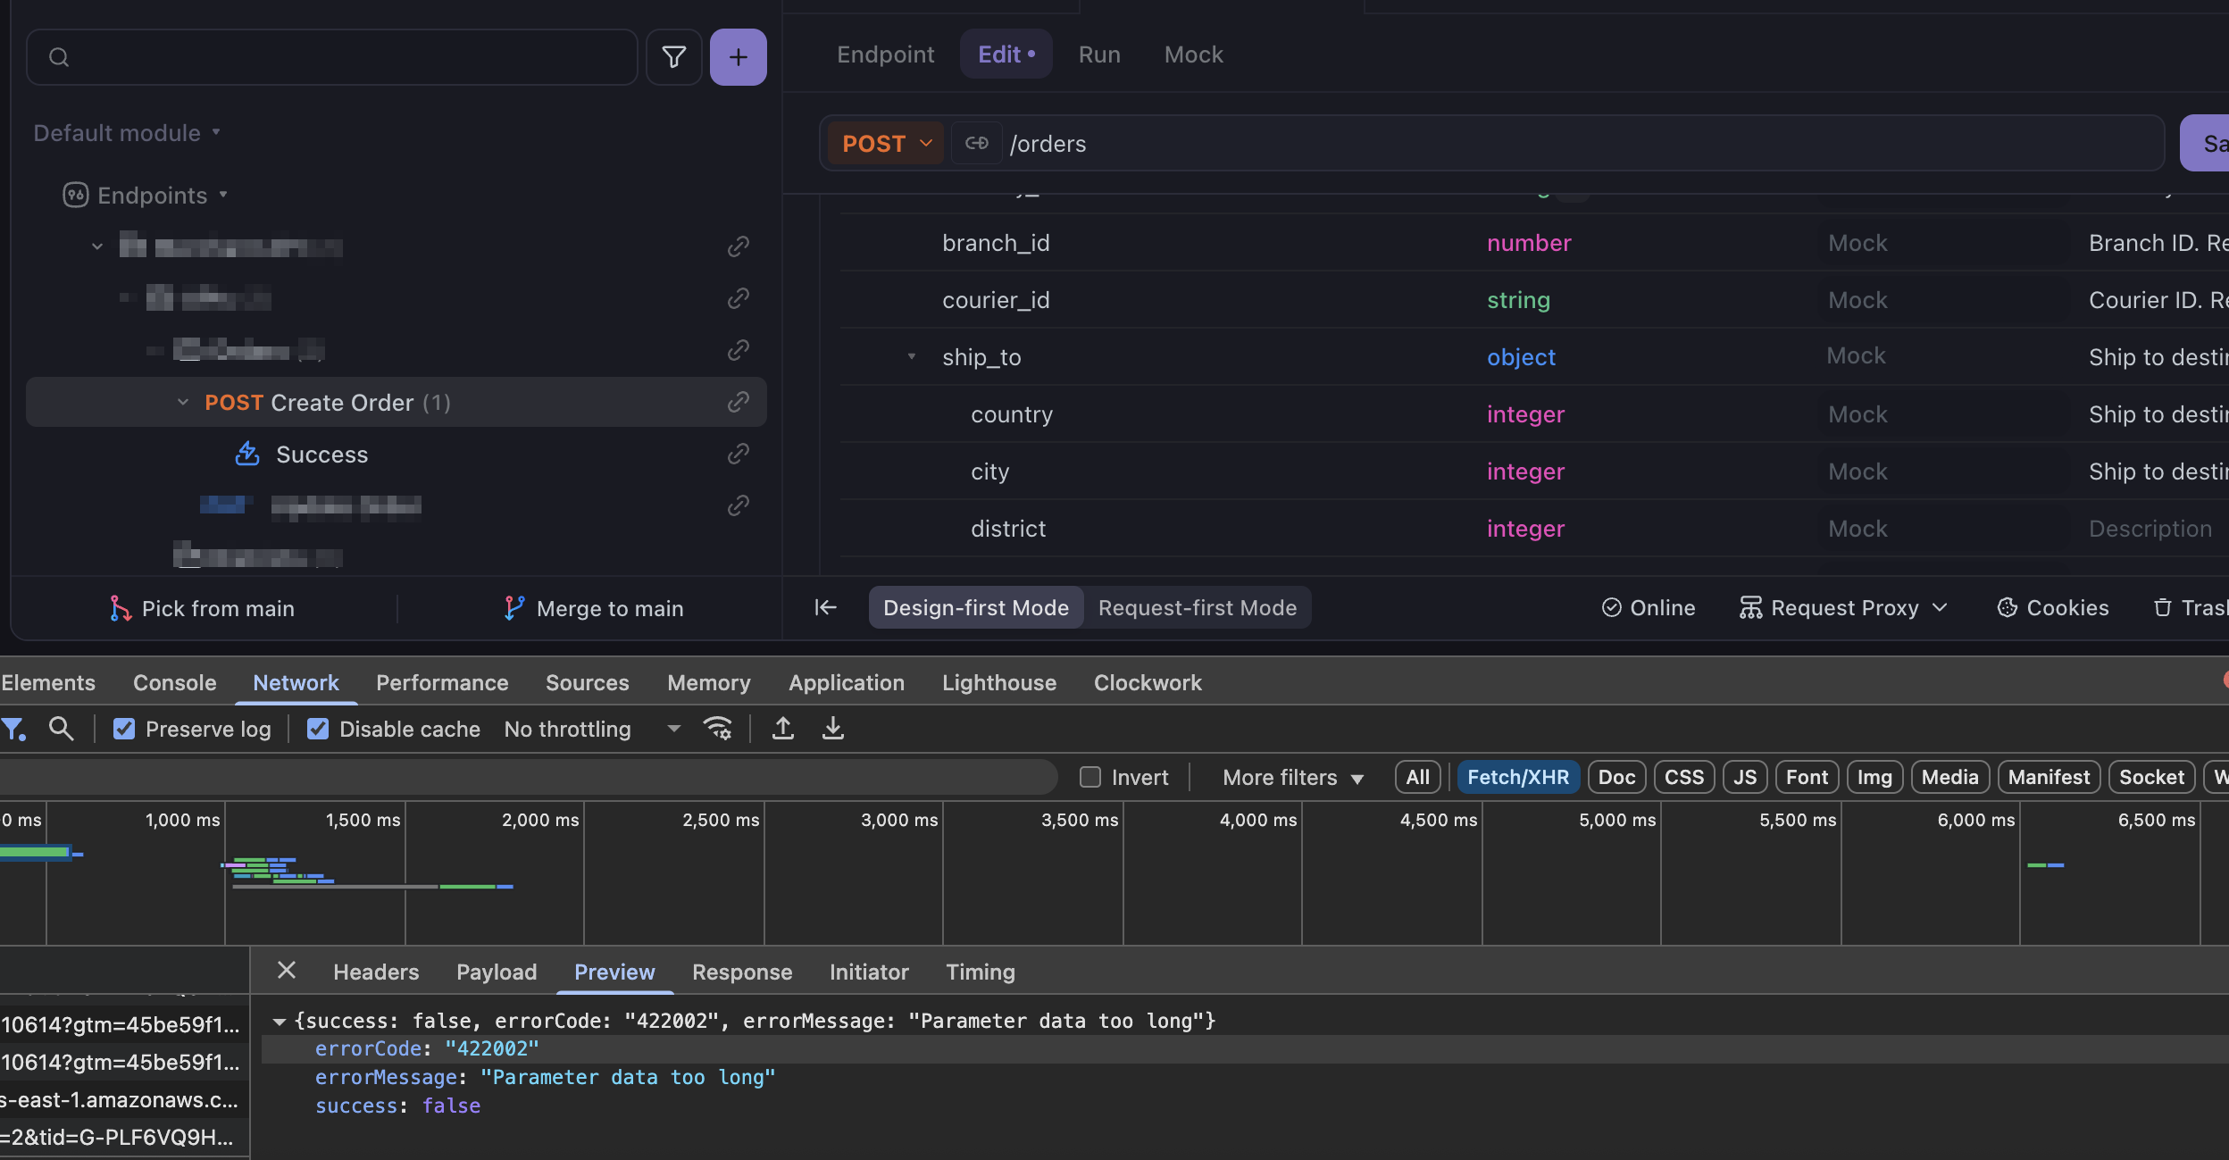Click the DevTools search magnifier icon
Image resolution: width=2229 pixels, height=1160 pixels.
61,729
